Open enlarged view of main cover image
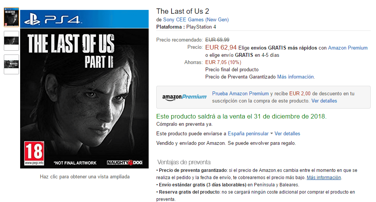The image size is (376, 202). coord(84,89)
